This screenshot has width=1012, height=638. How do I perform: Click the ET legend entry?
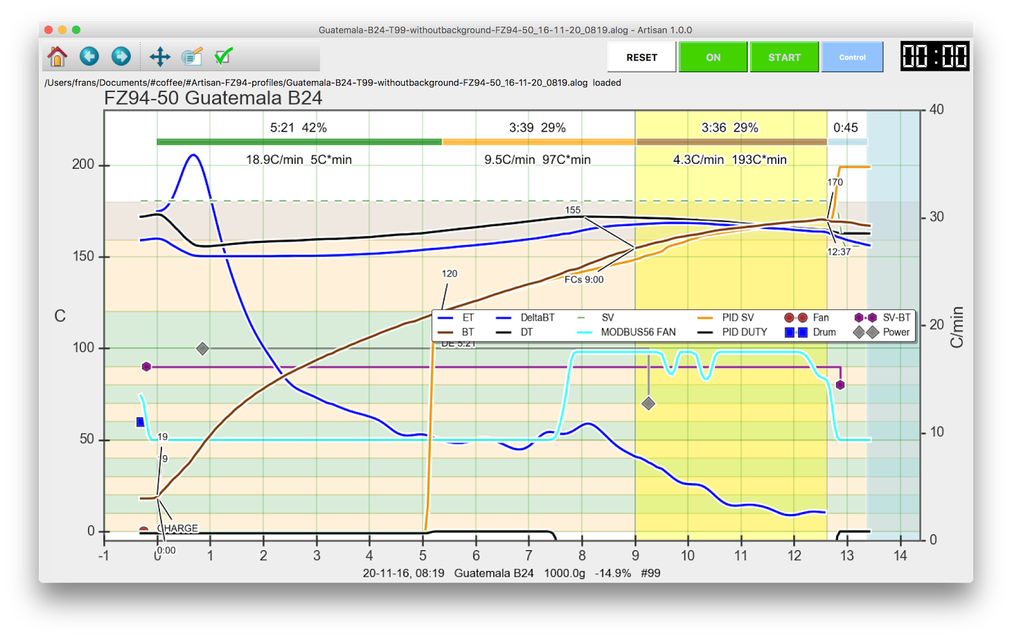point(456,317)
